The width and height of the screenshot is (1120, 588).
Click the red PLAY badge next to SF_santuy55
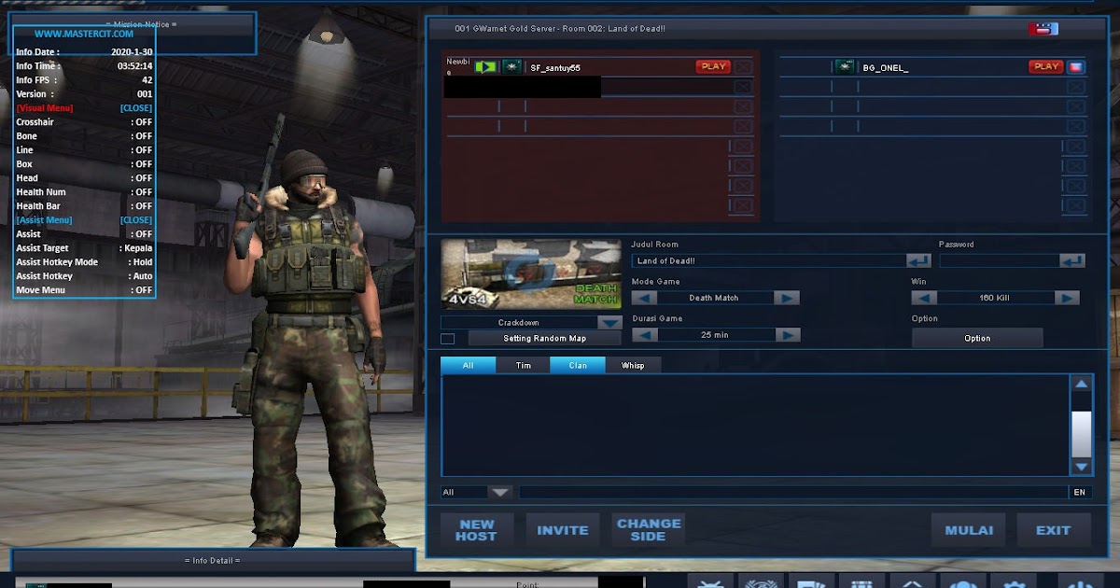pos(712,66)
